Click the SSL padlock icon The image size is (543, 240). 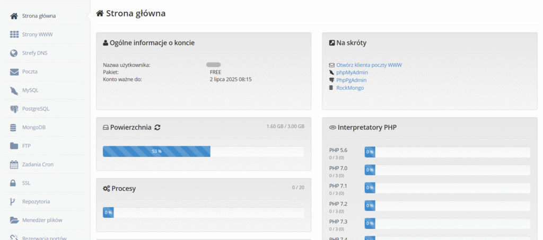click(x=13, y=183)
